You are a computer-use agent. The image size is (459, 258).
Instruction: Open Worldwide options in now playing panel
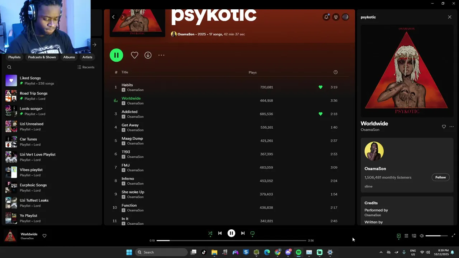tap(451, 126)
